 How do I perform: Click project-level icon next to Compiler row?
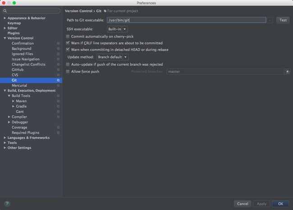click(58, 117)
